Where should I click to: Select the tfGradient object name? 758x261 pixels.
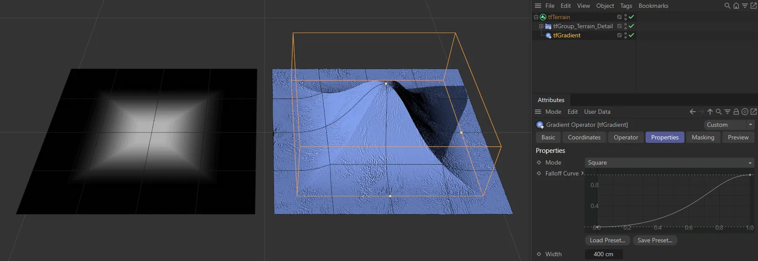pyautogui.click(x=567, y=35)
